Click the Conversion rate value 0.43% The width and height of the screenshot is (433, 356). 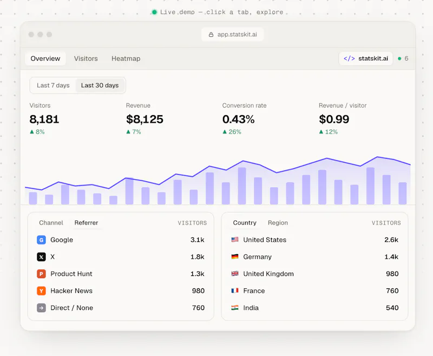pos(238,120)
